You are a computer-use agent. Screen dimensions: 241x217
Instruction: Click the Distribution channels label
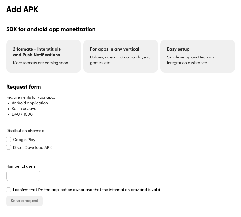point(25,131)
